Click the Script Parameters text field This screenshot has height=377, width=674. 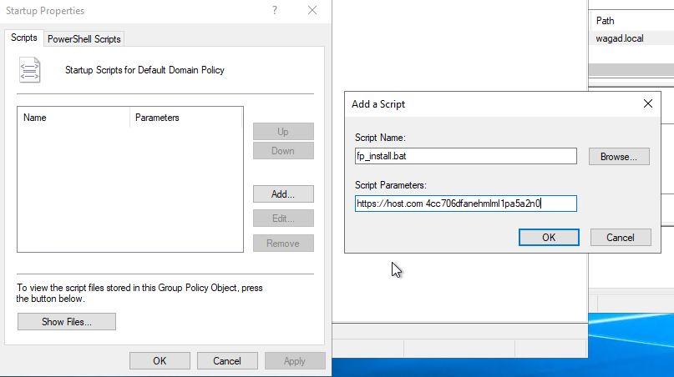click(465, 204)
